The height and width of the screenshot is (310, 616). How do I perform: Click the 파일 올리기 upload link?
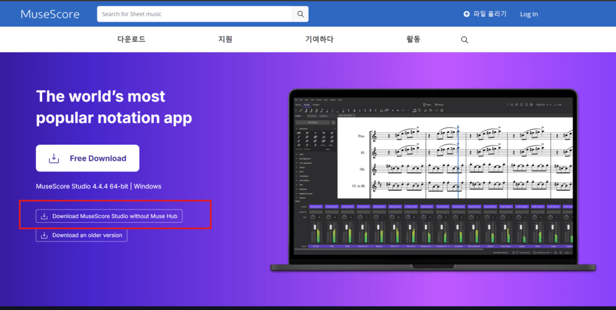[x=485, y=14]
